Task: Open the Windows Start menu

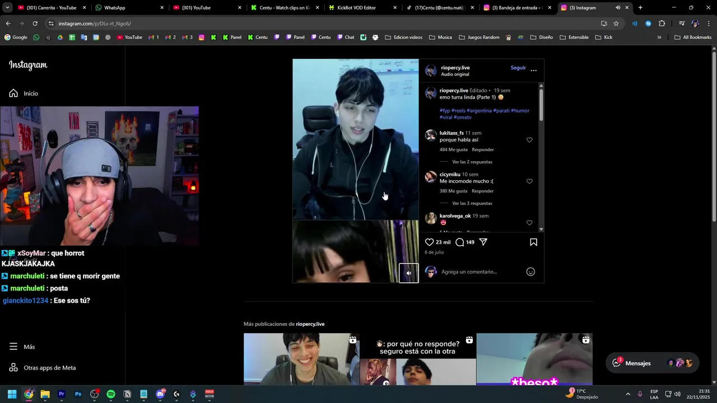Action: (12, 394)
